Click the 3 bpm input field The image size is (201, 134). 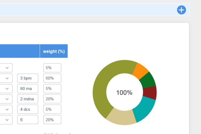28,78
